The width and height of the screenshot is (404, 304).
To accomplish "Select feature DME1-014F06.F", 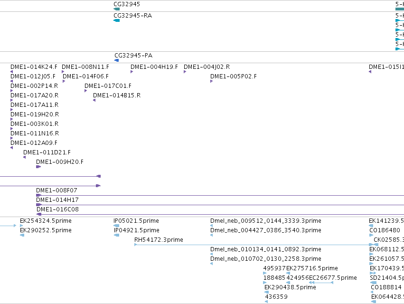I will coord(85,76).
